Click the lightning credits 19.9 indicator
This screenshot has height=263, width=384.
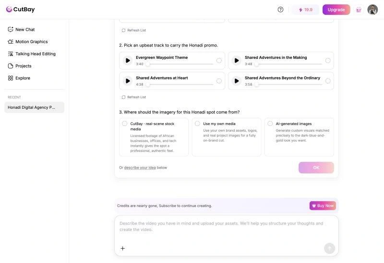(x=306, y=10)
